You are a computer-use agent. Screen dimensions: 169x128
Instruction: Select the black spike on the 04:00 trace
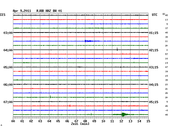pyautogui.click(x=117, y=49)
